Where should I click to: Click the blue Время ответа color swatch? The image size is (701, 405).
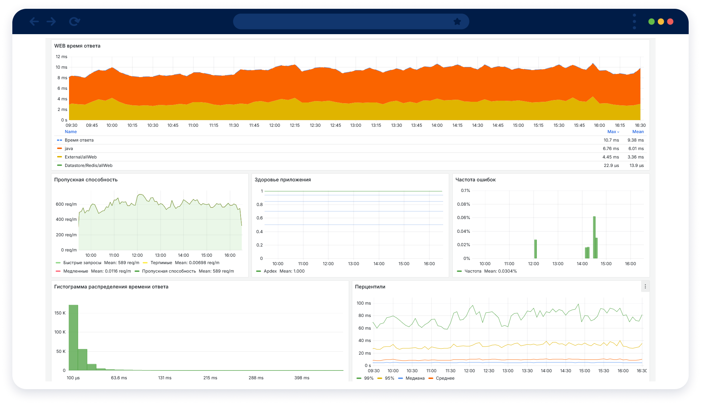click(60, 140)
